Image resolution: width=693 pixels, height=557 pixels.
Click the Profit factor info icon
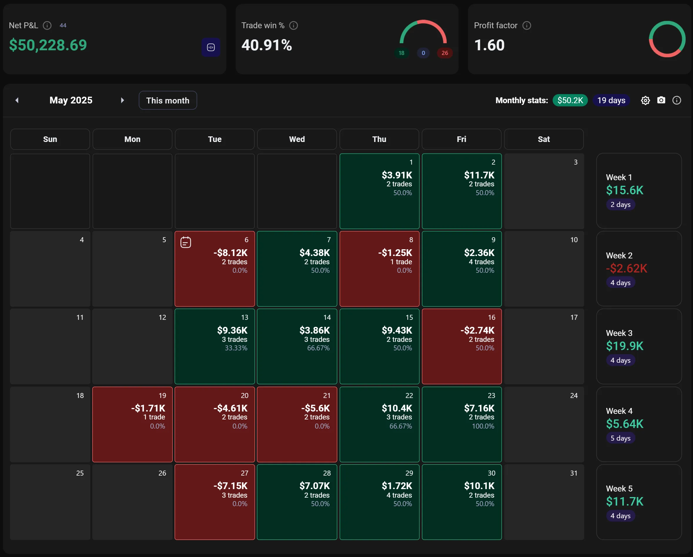point(526,25)
